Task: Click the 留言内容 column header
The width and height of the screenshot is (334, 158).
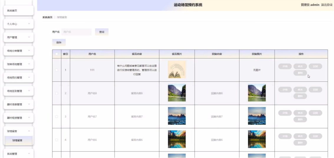Action: (137, 54)
